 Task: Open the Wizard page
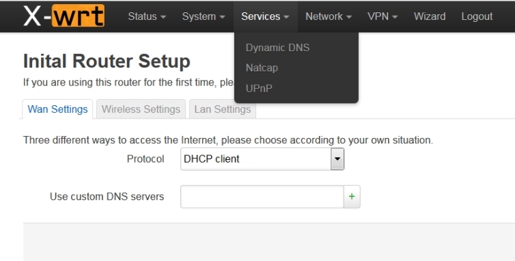pos(430,16)
